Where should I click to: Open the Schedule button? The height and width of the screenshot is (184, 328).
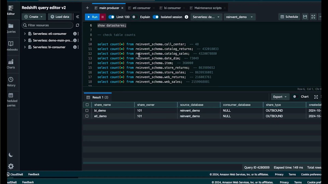pos(289,17)
